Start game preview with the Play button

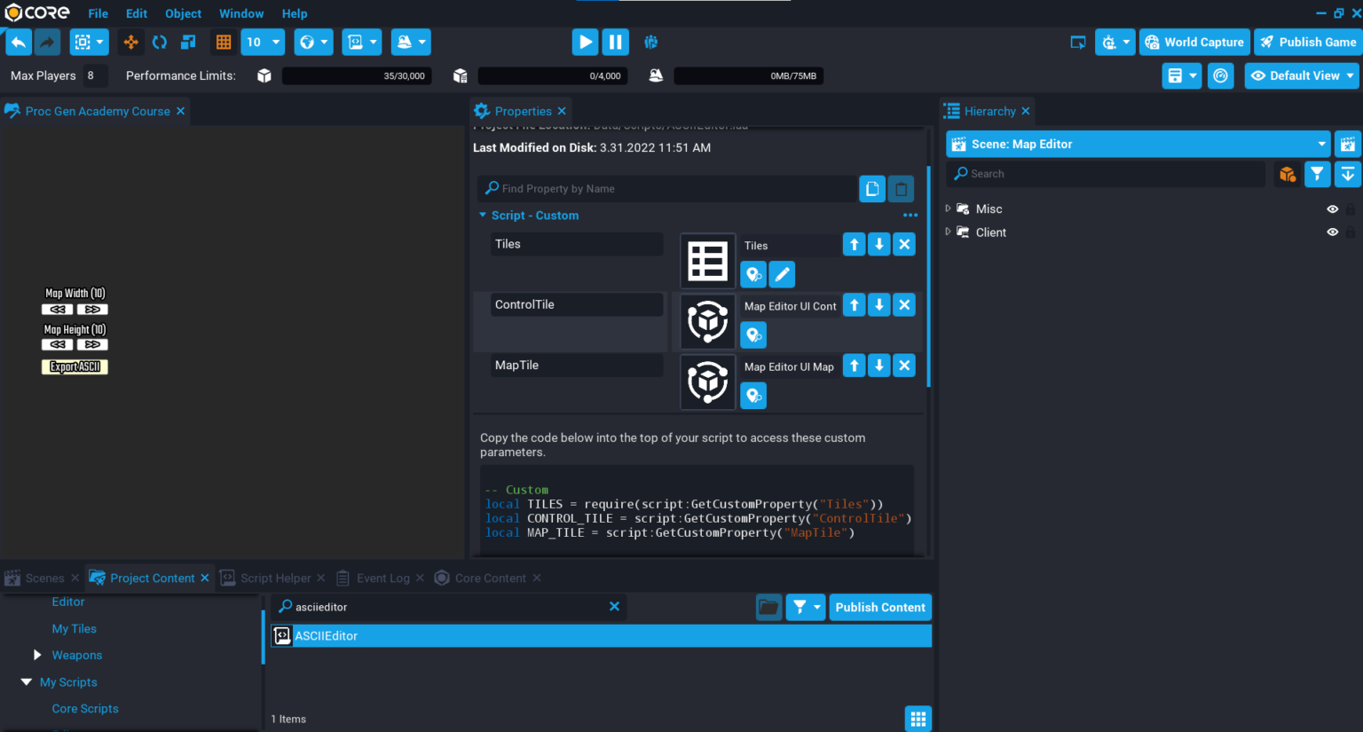click(585, 42)
